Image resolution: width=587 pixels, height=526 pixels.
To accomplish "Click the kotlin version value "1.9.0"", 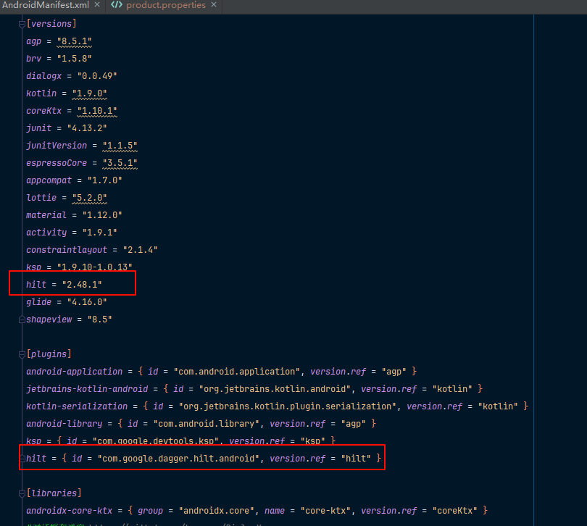I will point(89,93).
